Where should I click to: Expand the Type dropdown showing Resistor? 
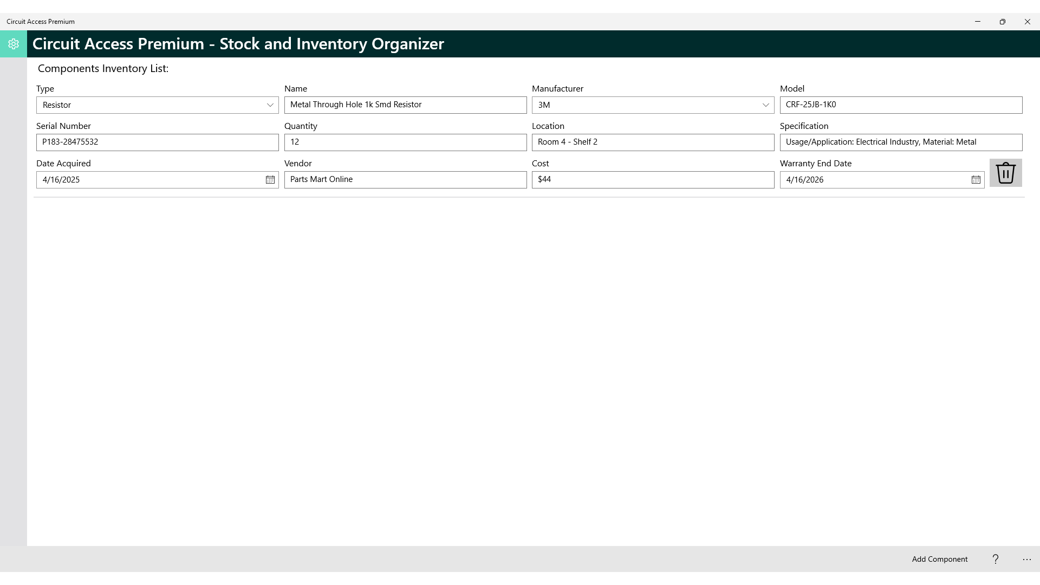tap(271, 105)
